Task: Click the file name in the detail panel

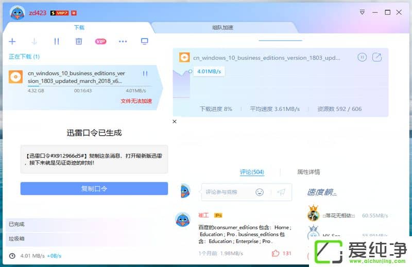Action: coord(266,58)
